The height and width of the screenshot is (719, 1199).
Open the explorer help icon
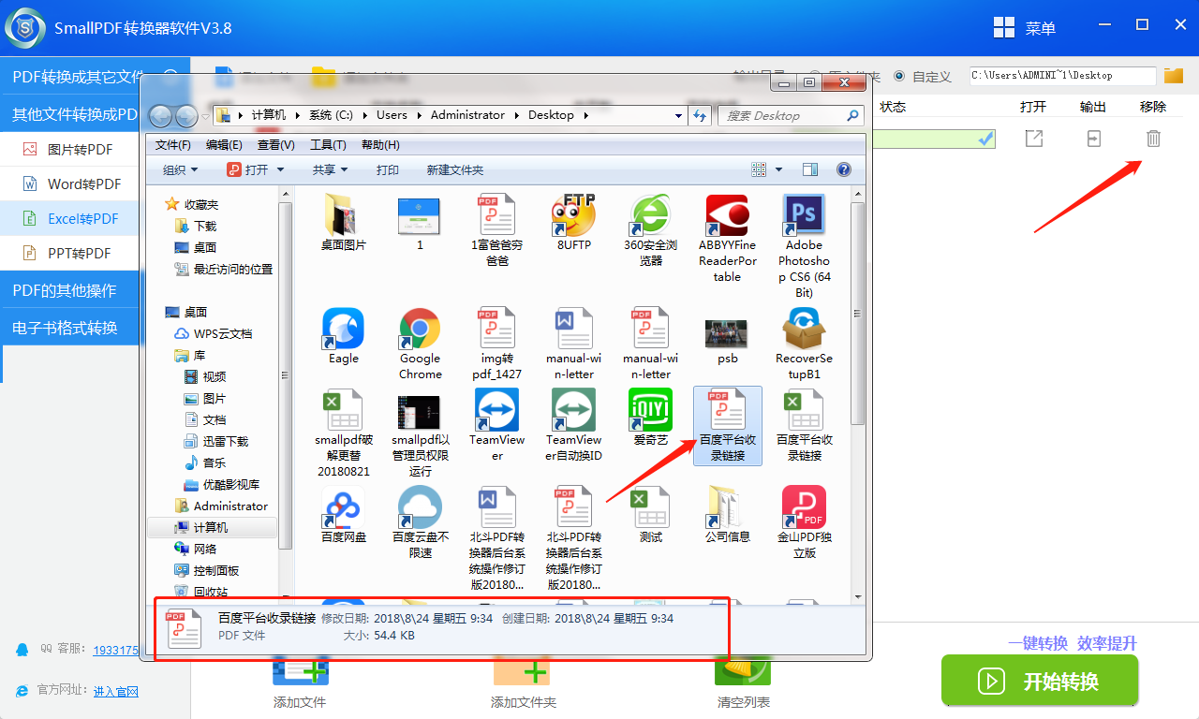843,169
